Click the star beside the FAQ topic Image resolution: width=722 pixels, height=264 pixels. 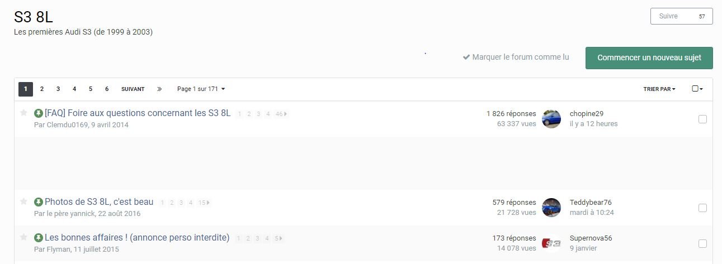tap(23, 113)
